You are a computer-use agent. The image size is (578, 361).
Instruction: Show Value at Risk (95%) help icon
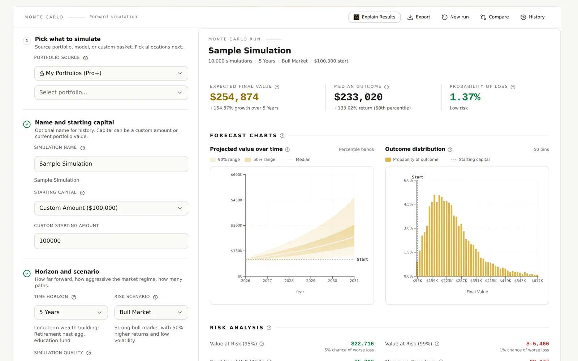(262, 344)
